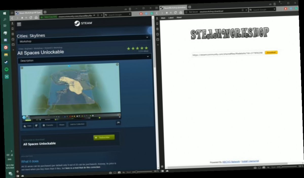The image size is (304, 178).
Task: Adjust the zoom slider in right window status bar
Action: (x=286, y=167)
